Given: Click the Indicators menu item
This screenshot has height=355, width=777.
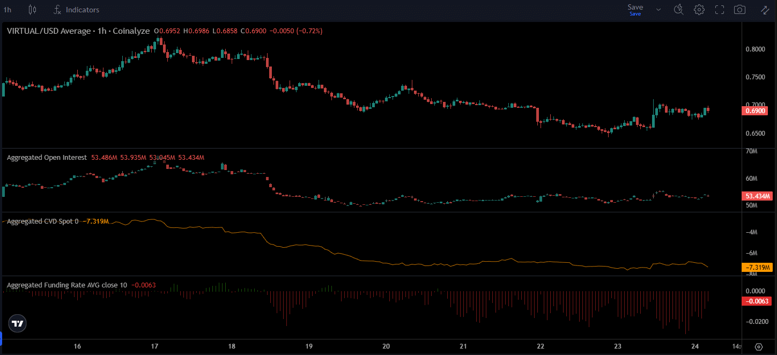Looking at the screenshot, I should point(82,10).
